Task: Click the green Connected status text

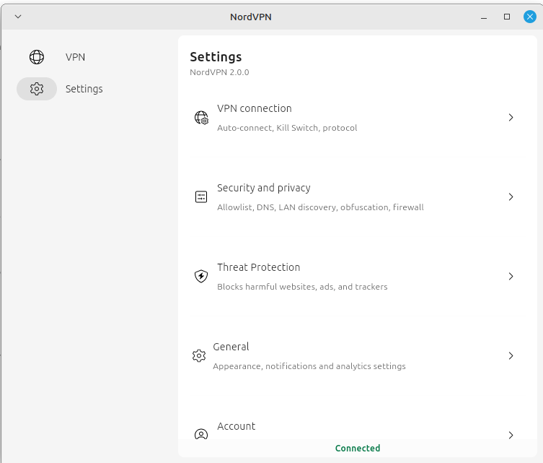Action: 358,448
